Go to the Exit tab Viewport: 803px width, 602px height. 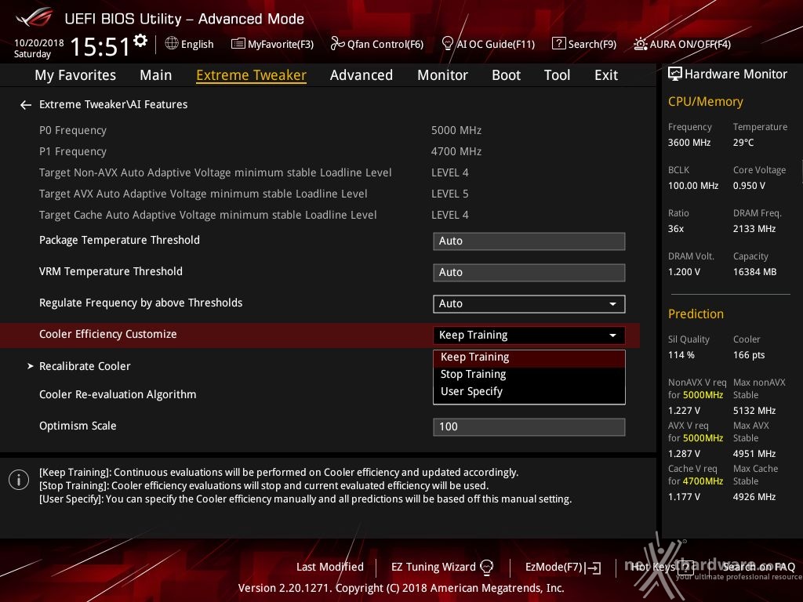coord(606,75)
